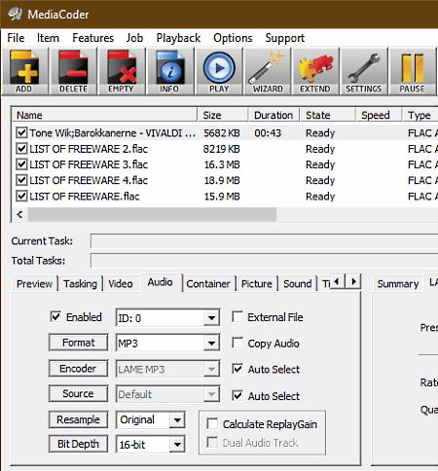Viewport: 438px width, 471px height.
Task: Sort list by Speed column header
Action: pos(379,115)
